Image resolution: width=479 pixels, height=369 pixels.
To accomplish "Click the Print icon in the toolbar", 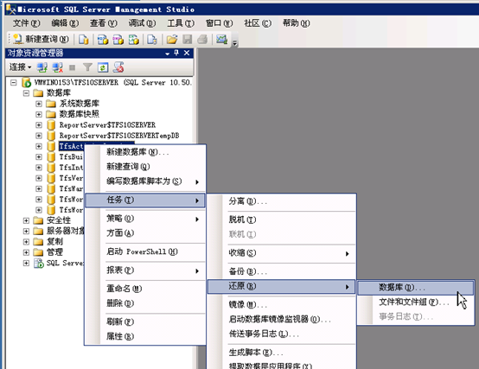I will pyautogui.click(x=202, y=40).
